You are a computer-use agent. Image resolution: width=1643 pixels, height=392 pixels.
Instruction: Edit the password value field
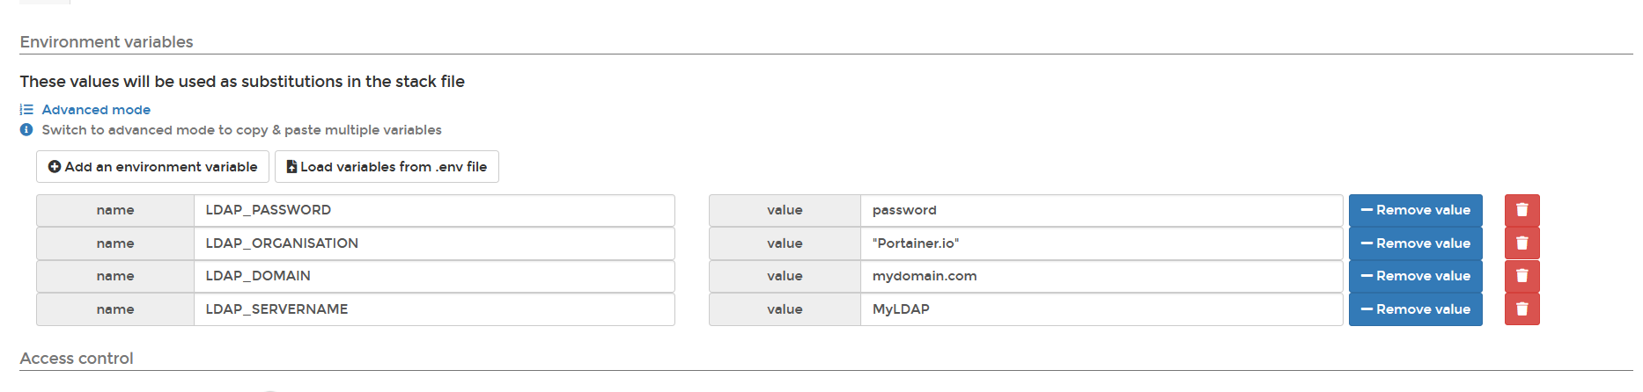point(1101,210)
